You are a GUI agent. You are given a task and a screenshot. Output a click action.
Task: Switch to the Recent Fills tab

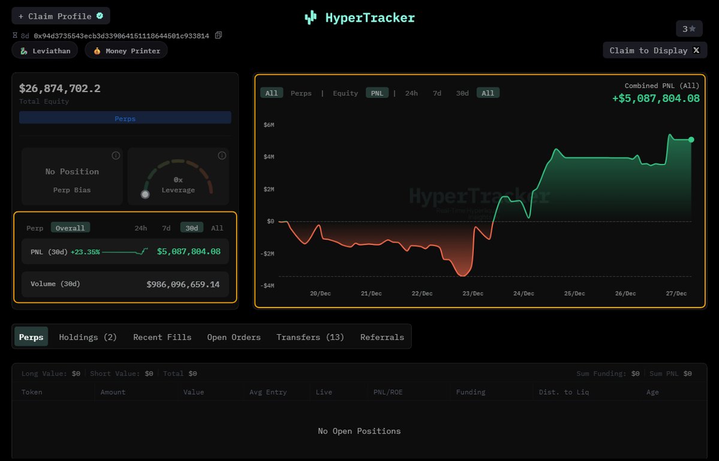coord(162,337)
